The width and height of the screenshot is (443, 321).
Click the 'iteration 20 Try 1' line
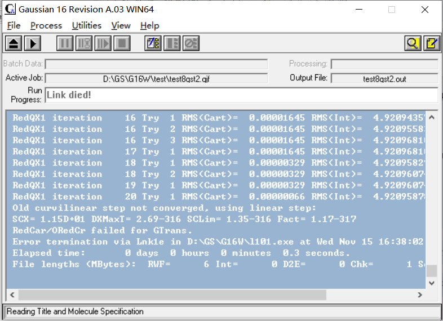(218, 197)
